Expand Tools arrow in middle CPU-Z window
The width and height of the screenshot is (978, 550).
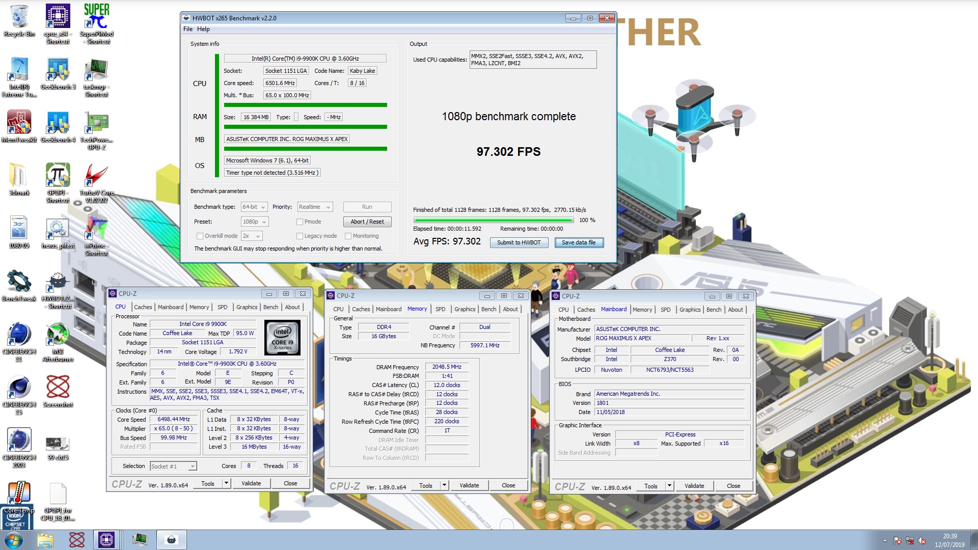pos(444,485)
